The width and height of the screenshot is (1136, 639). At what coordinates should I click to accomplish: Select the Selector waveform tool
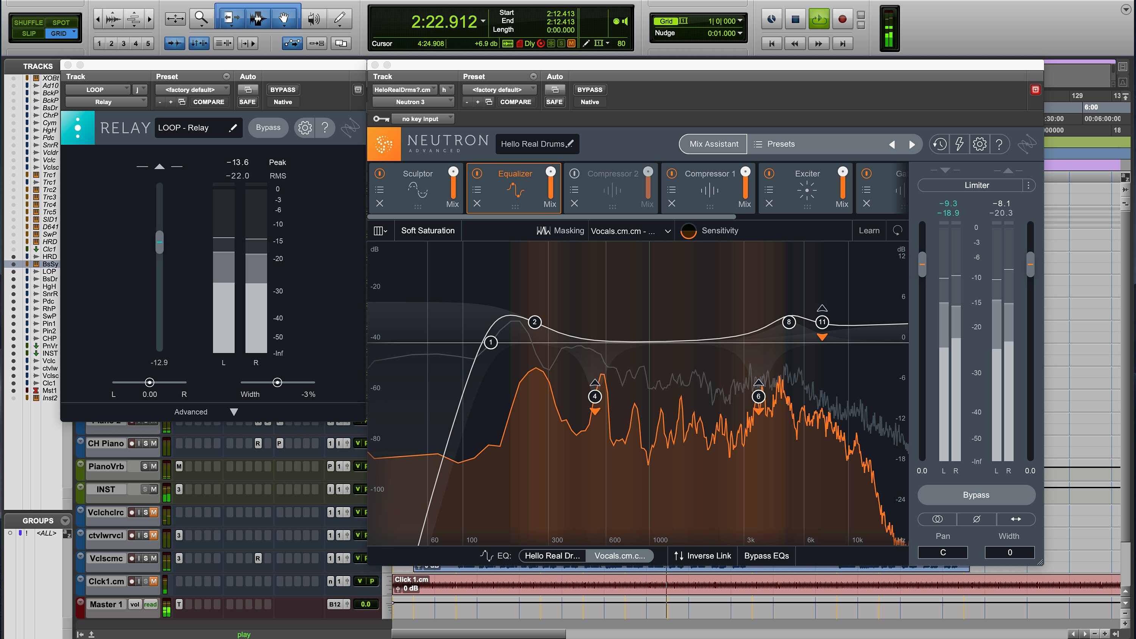coord(257,18)
